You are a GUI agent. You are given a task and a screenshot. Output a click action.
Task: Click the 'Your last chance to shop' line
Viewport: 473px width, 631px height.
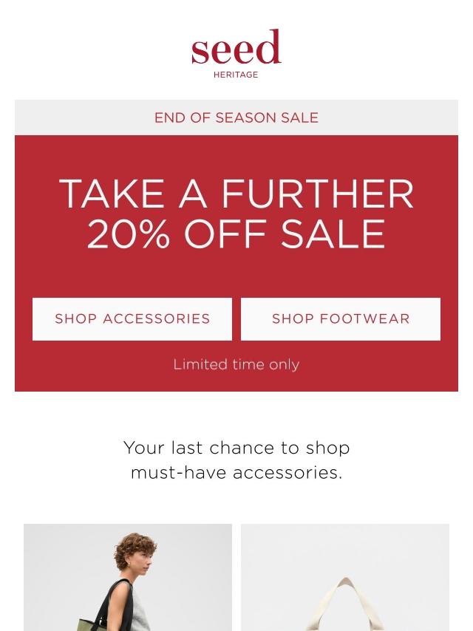(236, 448)
